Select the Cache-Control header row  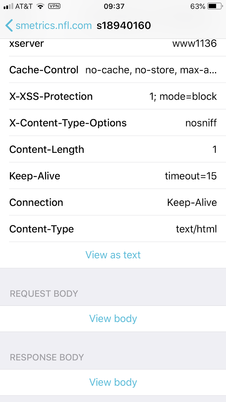point(113,70)
